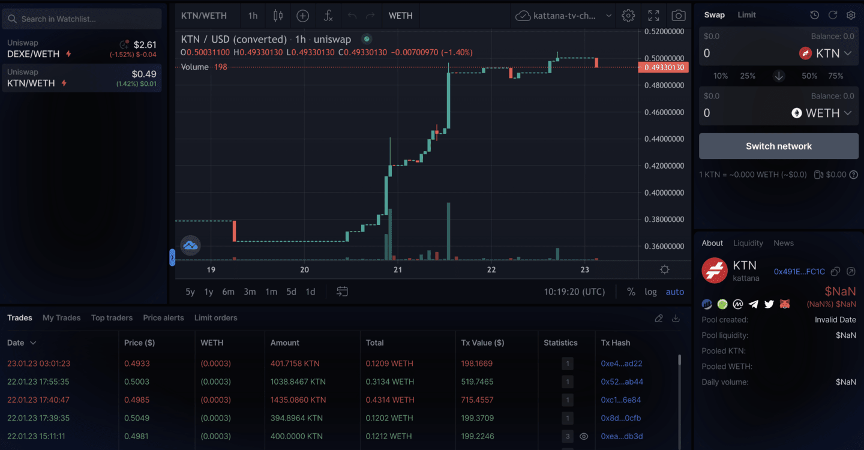Screen dimensions: 864x450
Task: Download trades using the download icon
Action: 676,318
